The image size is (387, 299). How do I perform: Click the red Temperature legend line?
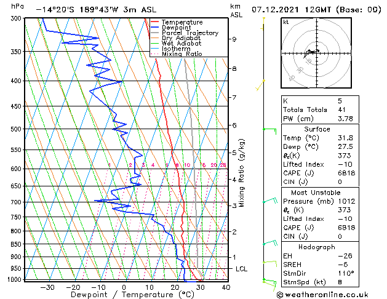tap(155, 22)
